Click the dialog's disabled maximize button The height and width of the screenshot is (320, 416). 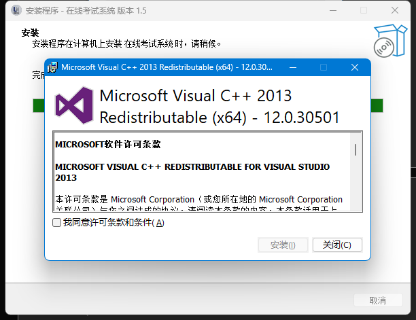point(324,67)
